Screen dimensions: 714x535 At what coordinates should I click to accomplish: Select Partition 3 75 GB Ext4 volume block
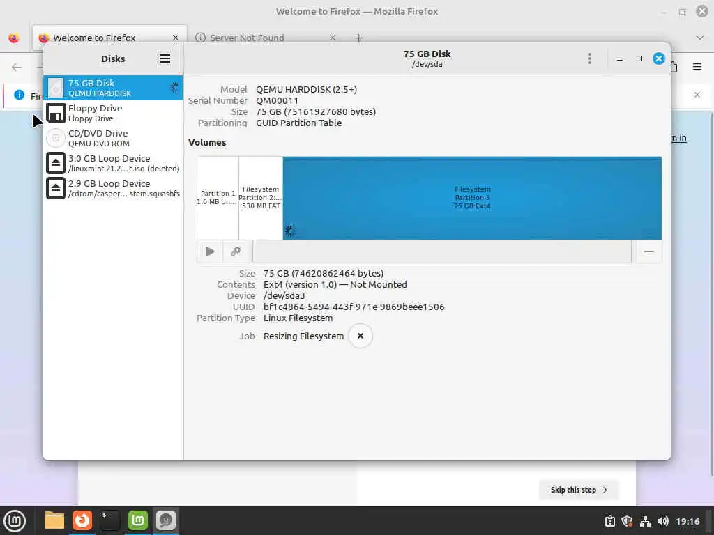tap(472, 198)
